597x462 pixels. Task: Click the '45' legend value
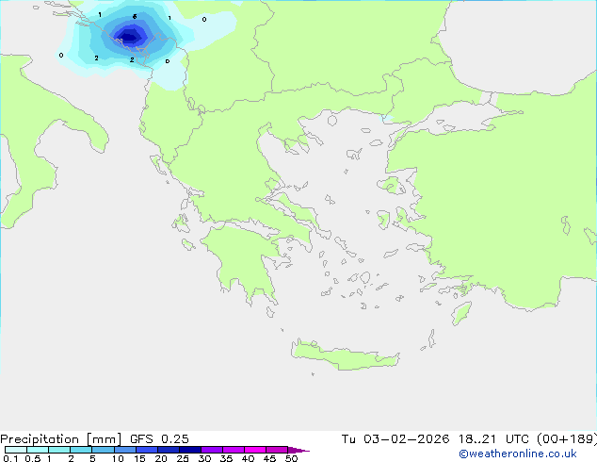click(269, 458)
